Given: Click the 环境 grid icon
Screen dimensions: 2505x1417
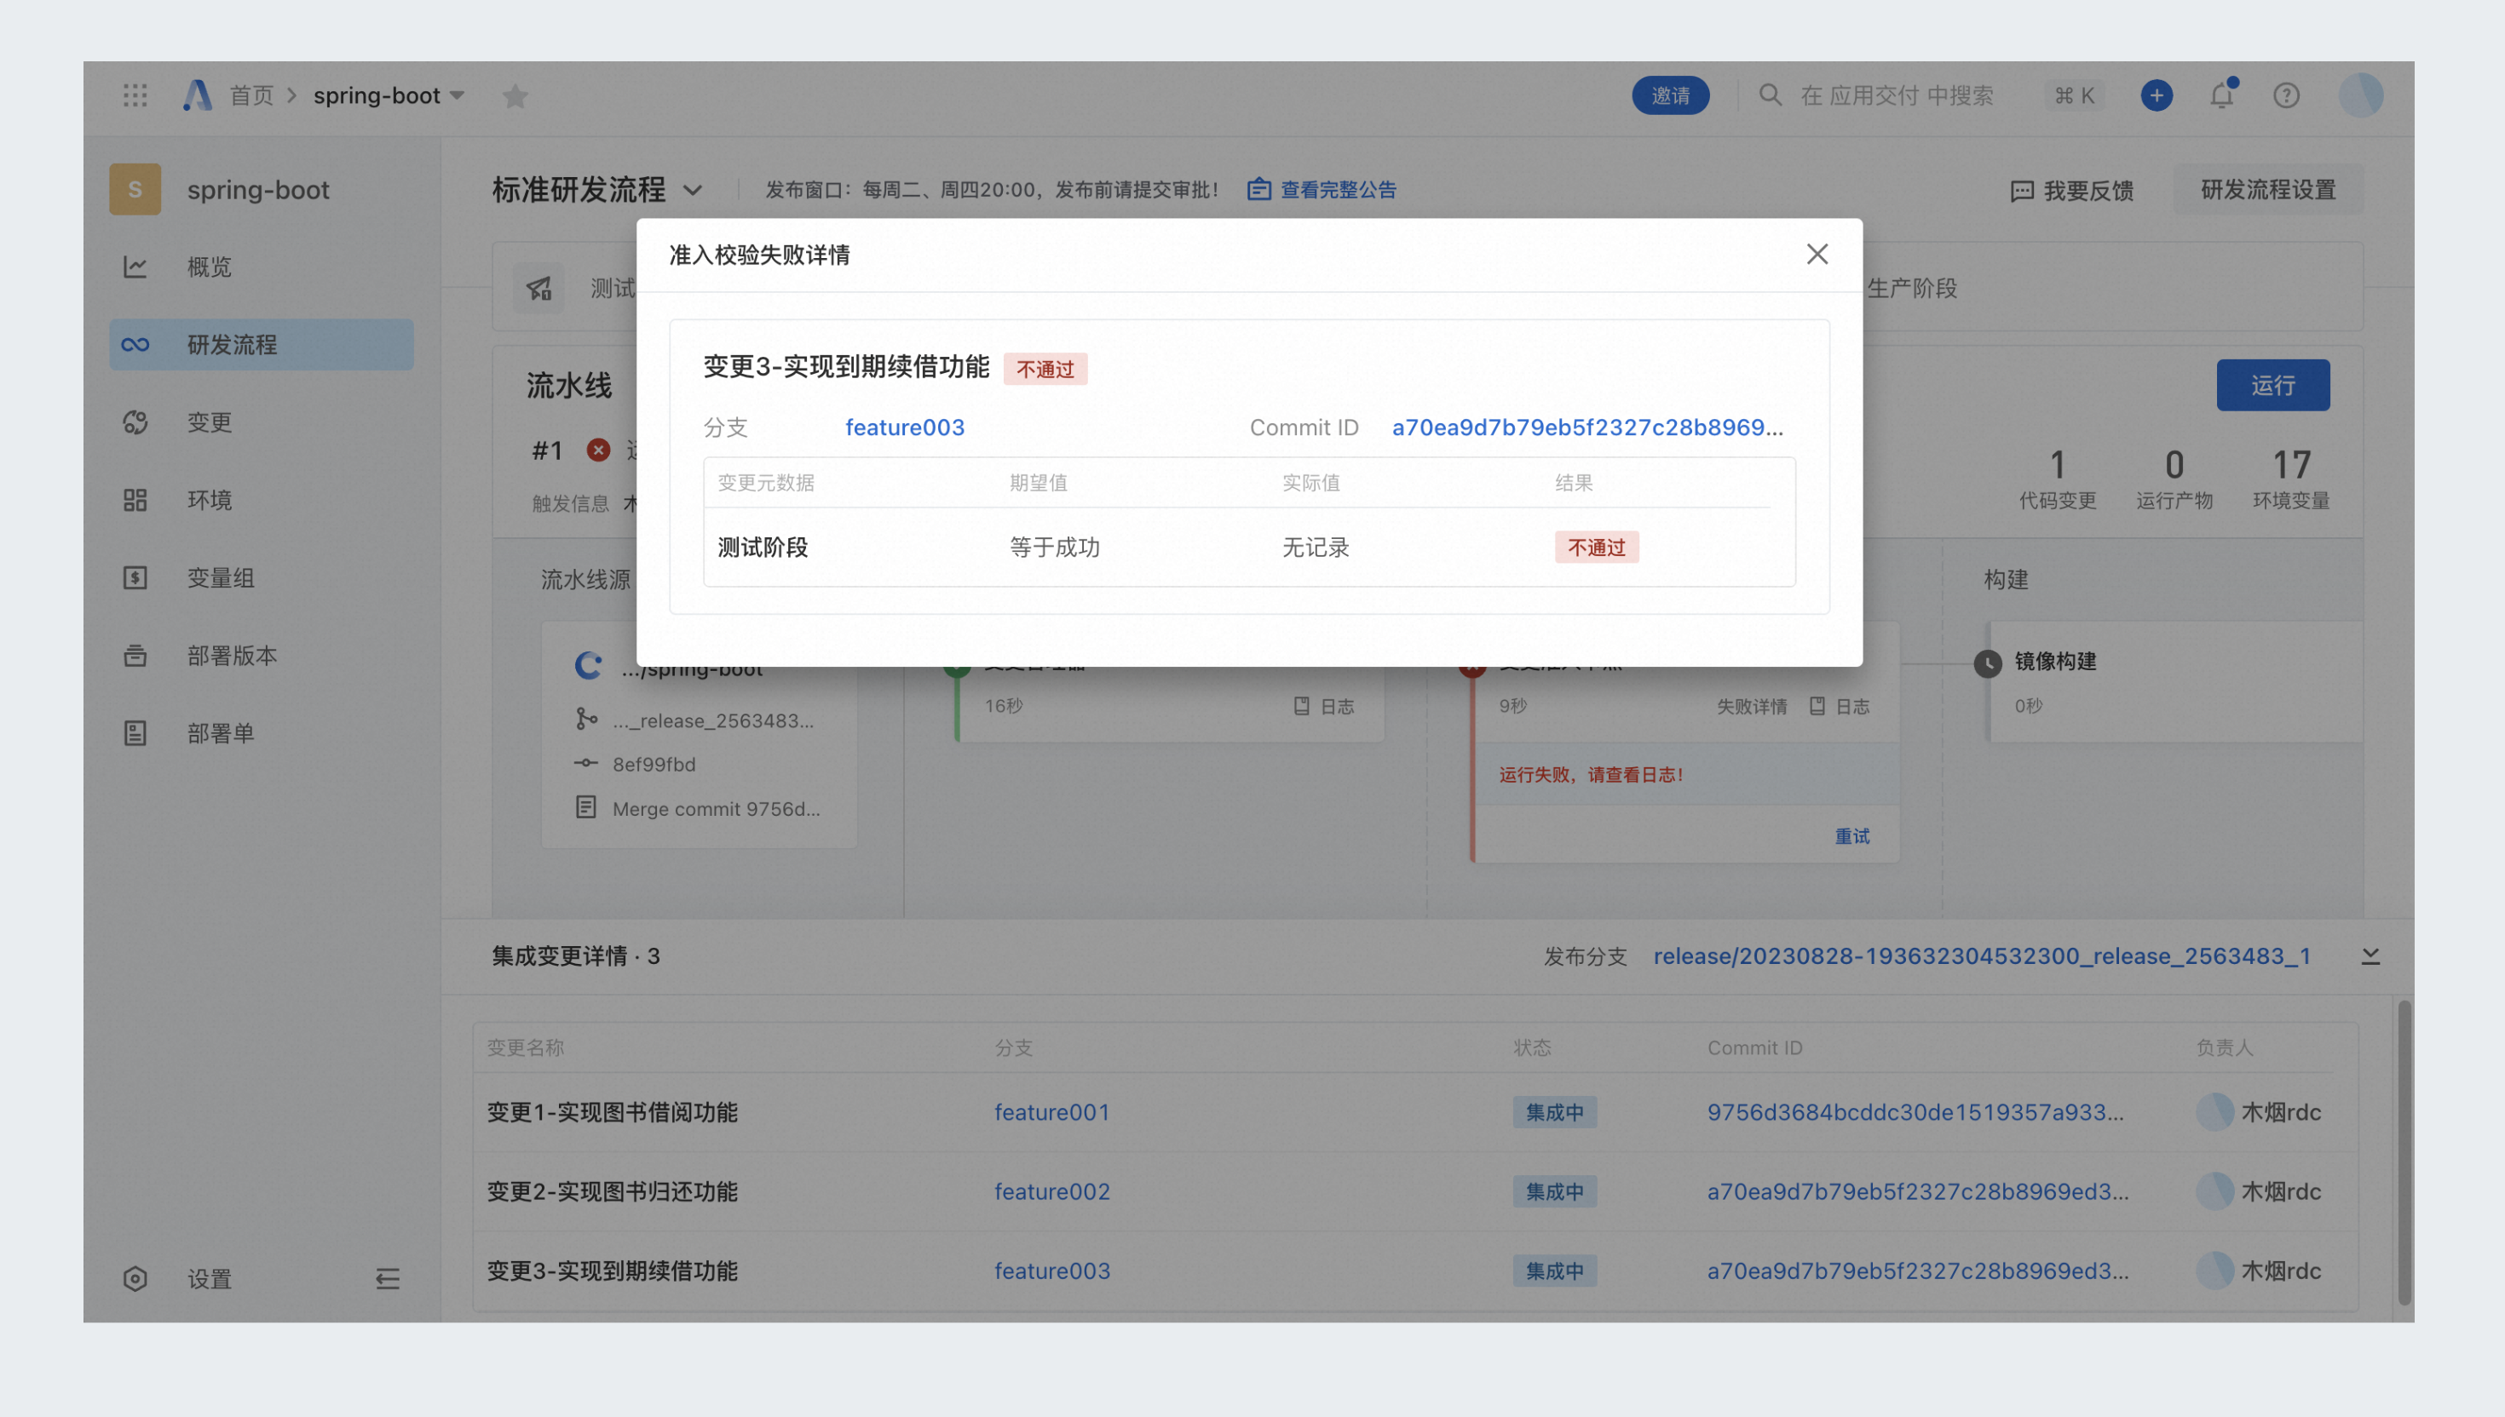Looking at the screenshot, I should pos(135,500).
